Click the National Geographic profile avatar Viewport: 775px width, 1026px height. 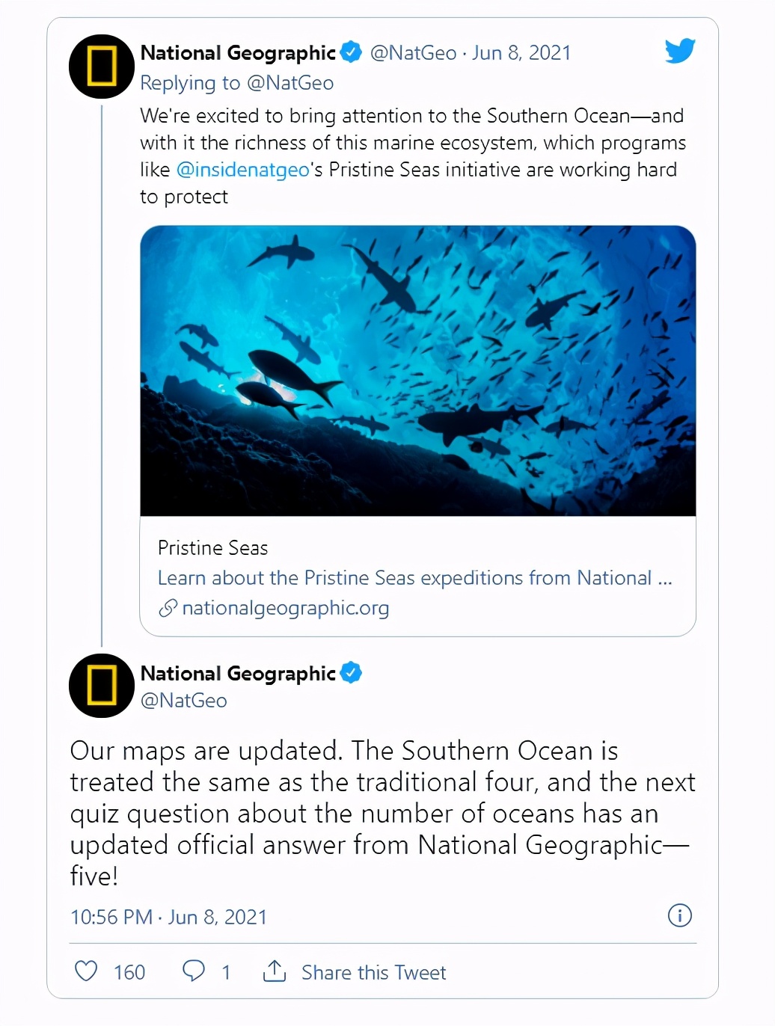pyautogui.click(x=101, y=67)
